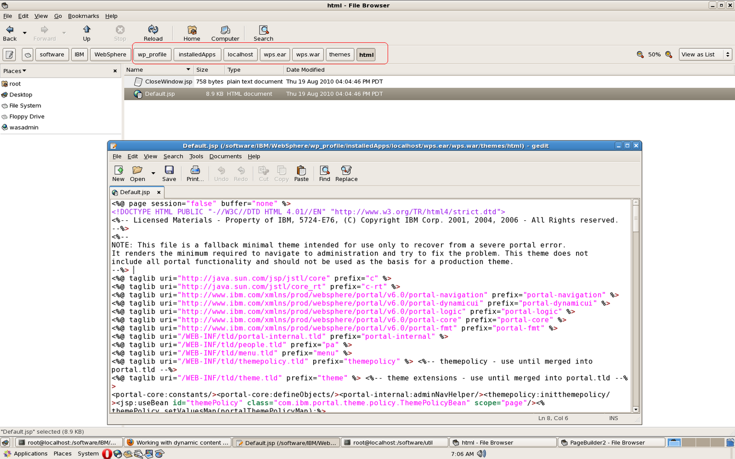
Task: Toggle the location text entry with pencil icon
Action: pos(9,54)
